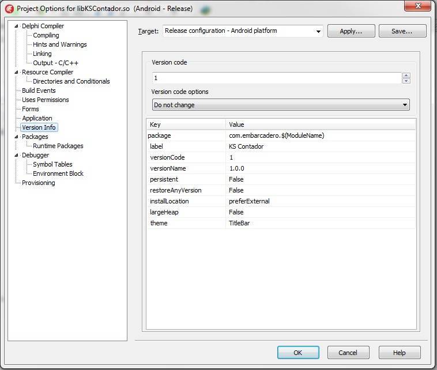The image size is (437, 370).
Task: Click the Save... button
Action: [402, 31]
